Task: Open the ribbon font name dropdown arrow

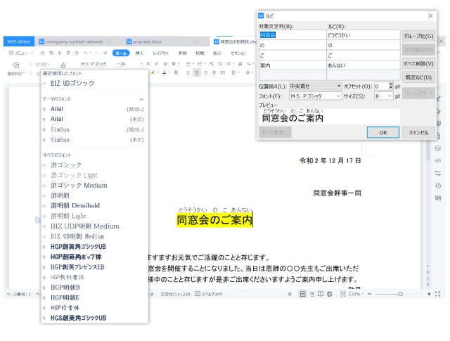Action: click(x=117, y=64)
